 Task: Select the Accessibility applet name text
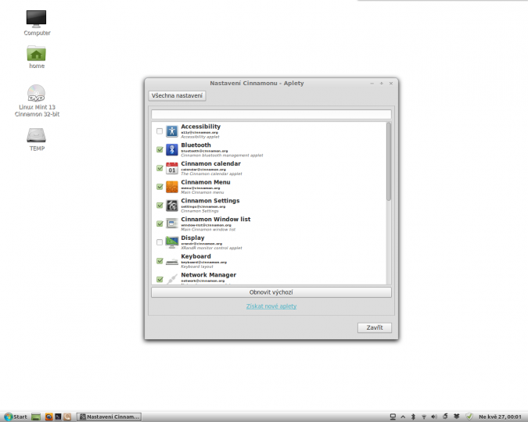coord(201,127)
